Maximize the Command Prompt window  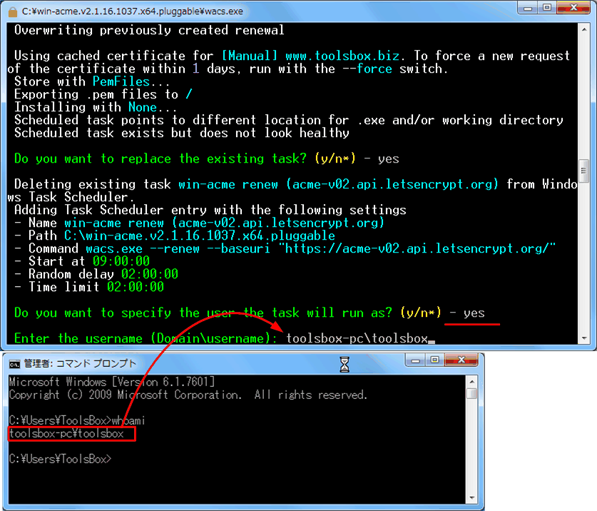coord(434,360)
